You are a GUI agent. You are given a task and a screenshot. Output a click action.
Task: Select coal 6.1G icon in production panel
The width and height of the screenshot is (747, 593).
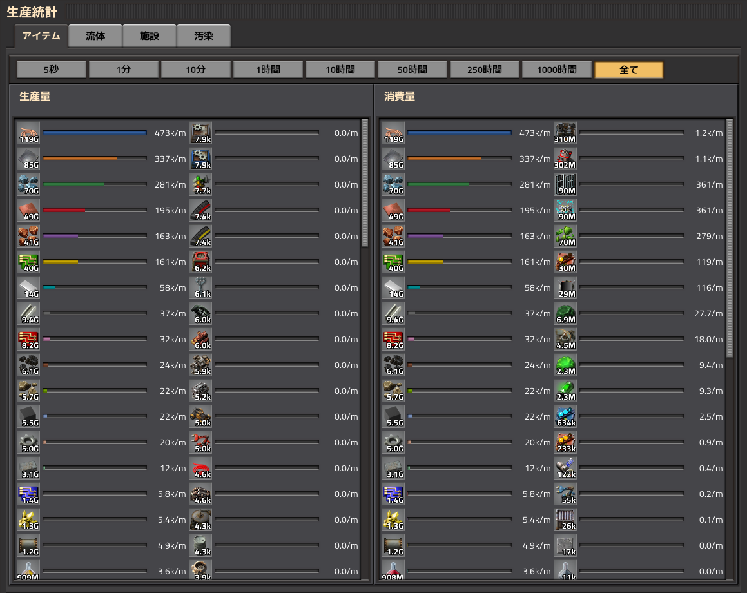click(x=28, y=365)
